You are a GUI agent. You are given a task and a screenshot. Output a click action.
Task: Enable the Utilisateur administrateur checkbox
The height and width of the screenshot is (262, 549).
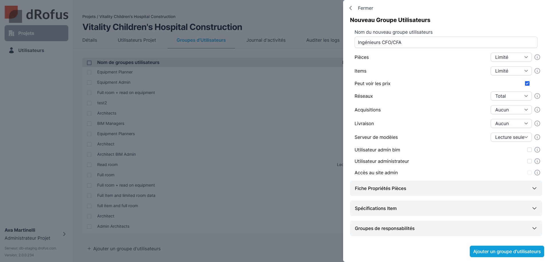coord(530,161)
